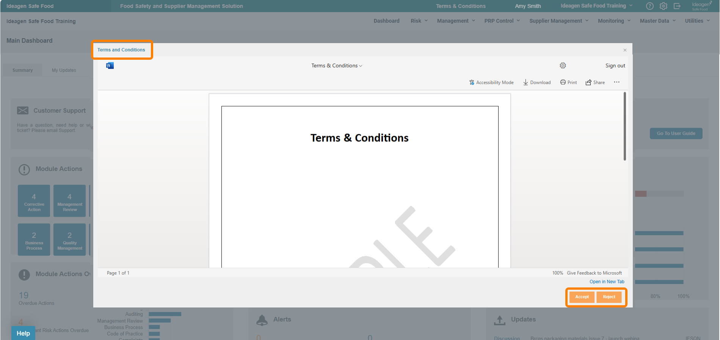Open the document viewer settings gear
The height and width of the screenshot is (340, 720).
[x=563, y=66]
